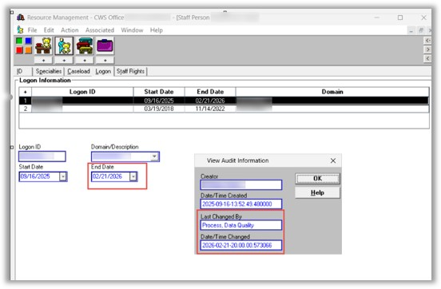Open the Associated menu

[x=100, y=30]
